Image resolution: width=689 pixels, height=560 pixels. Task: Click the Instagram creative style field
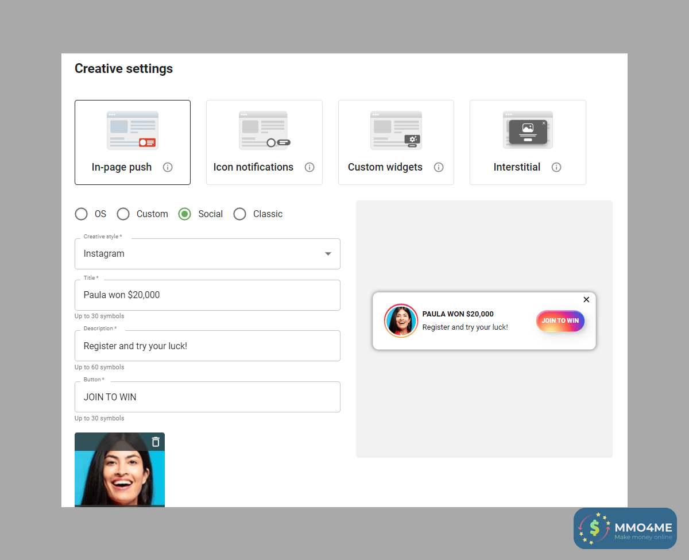pos(207,254)
